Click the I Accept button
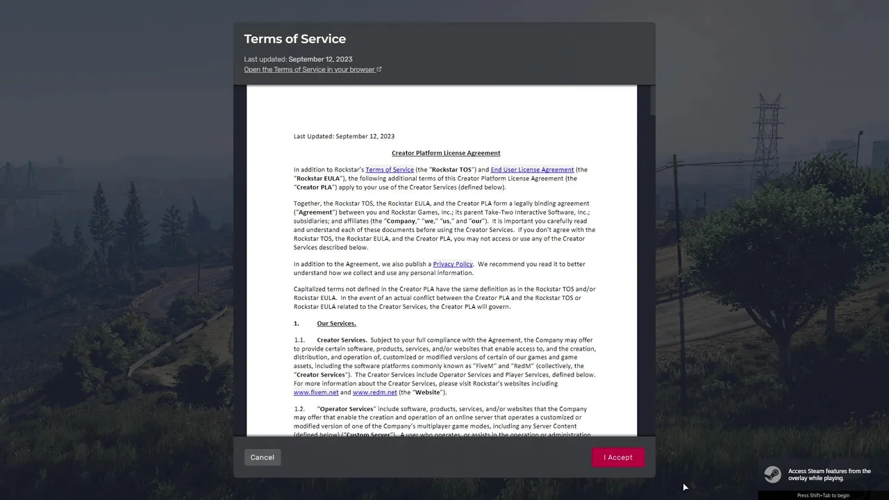Image resolution: width=889 pixels, height=500 pixels. (x=618, y=457)
